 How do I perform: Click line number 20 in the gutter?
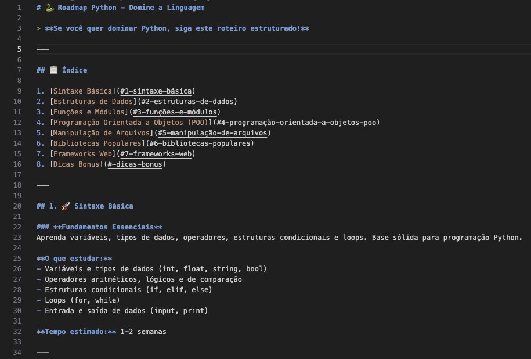17,206
